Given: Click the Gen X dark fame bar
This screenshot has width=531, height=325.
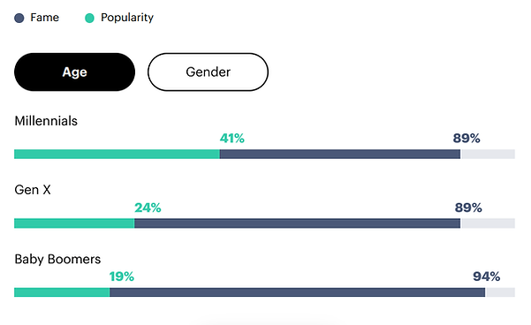Looking at the screenshot, I should point(298,223).
